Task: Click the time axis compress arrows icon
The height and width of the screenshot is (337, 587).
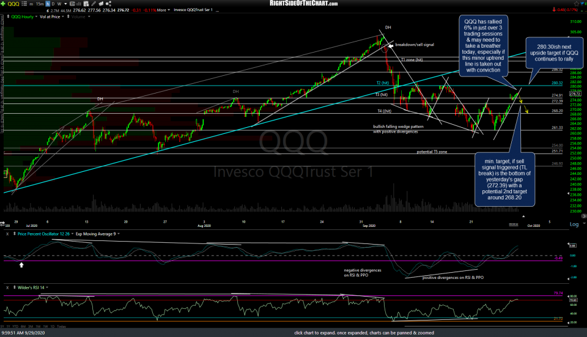Action: [x=2, y=224]
